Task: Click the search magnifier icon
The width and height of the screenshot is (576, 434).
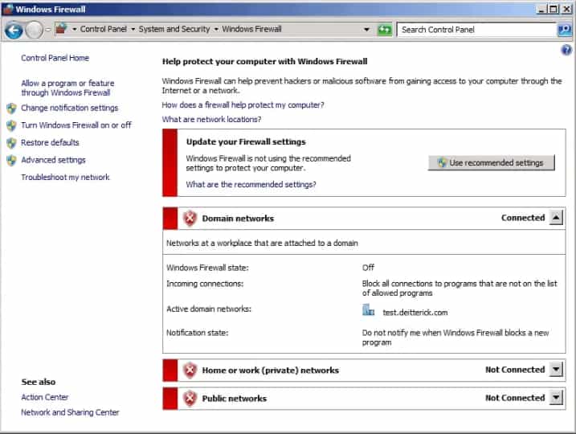Action: pyautogui.click(x=564, y=30)
